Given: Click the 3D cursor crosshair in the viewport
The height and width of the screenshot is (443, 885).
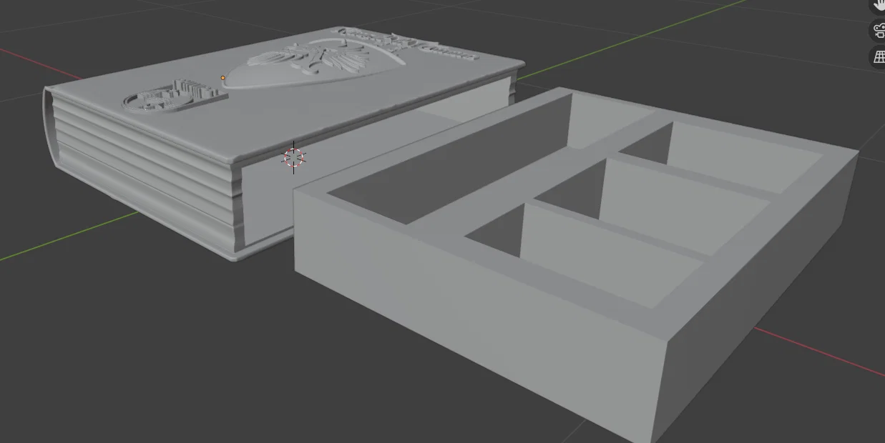Looking at the screenshot, I should 294,158.
